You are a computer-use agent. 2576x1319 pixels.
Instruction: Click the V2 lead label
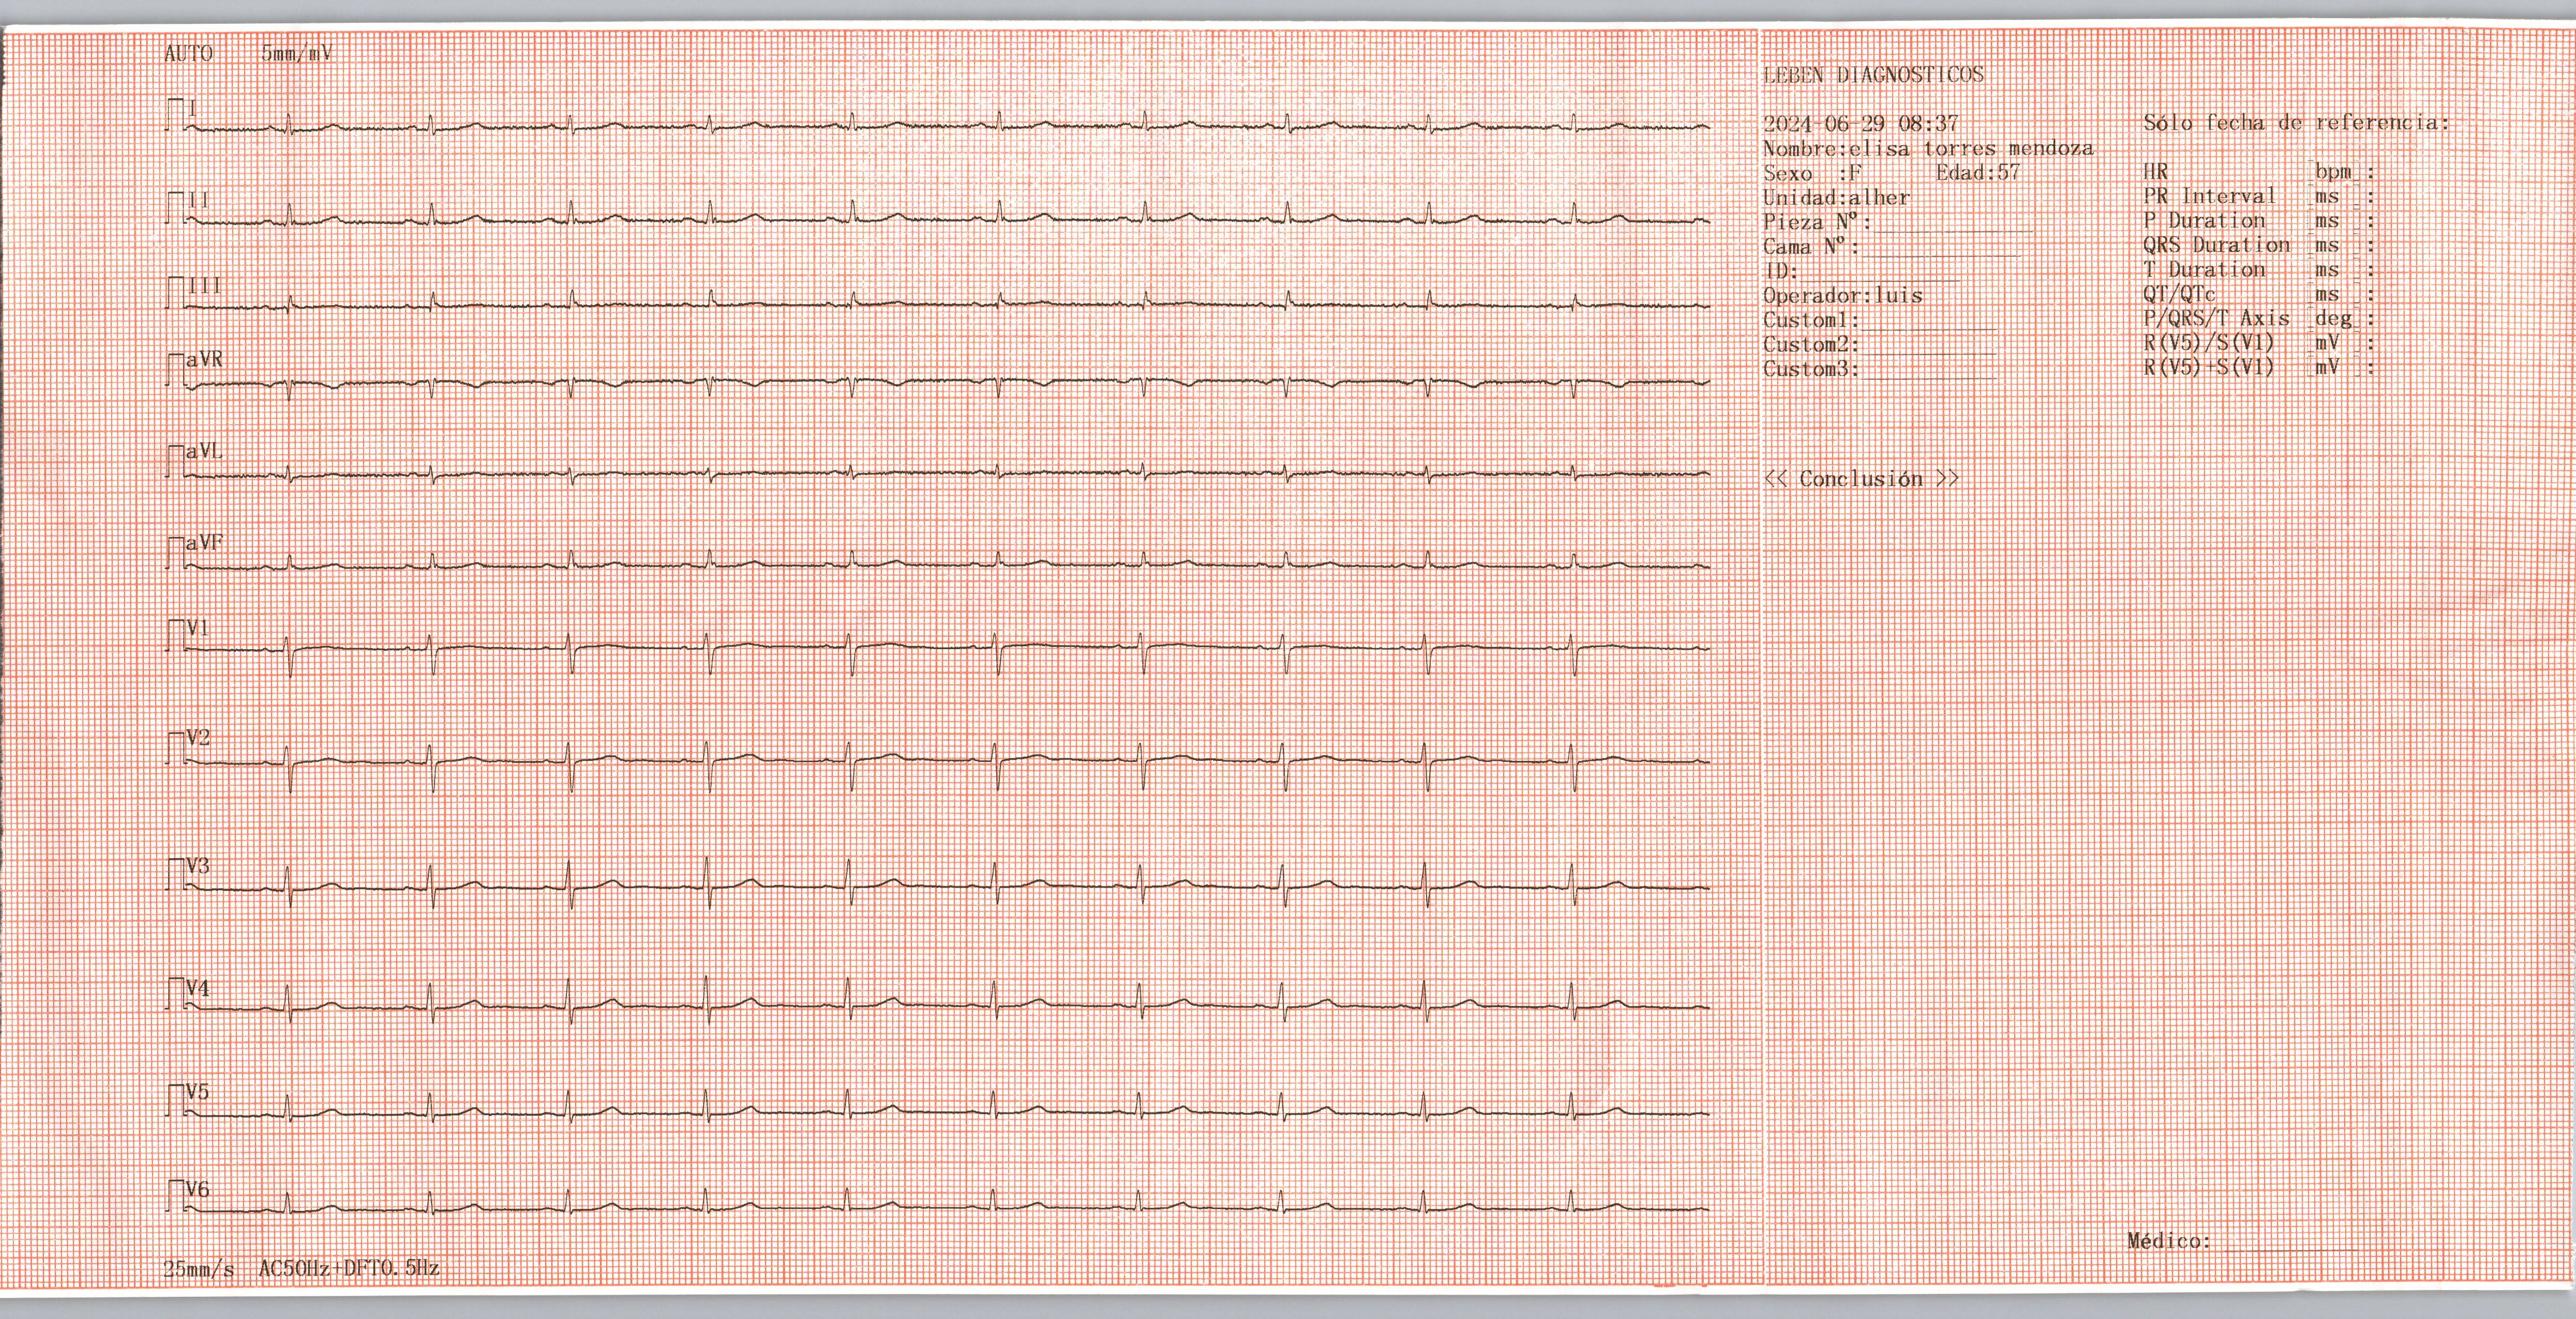pyautogui.click(x=198, y=738)
